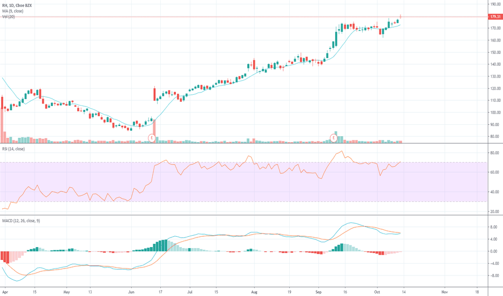Click the 40.00 value on the RSI axis

(495, 192)
